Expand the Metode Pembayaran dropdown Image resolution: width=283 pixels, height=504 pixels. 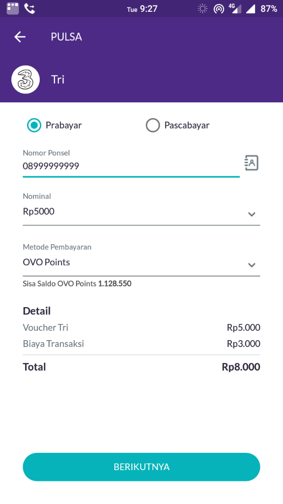252,265
